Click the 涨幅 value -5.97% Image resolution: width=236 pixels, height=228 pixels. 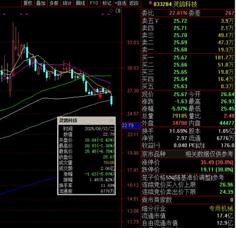pos(179,109)
